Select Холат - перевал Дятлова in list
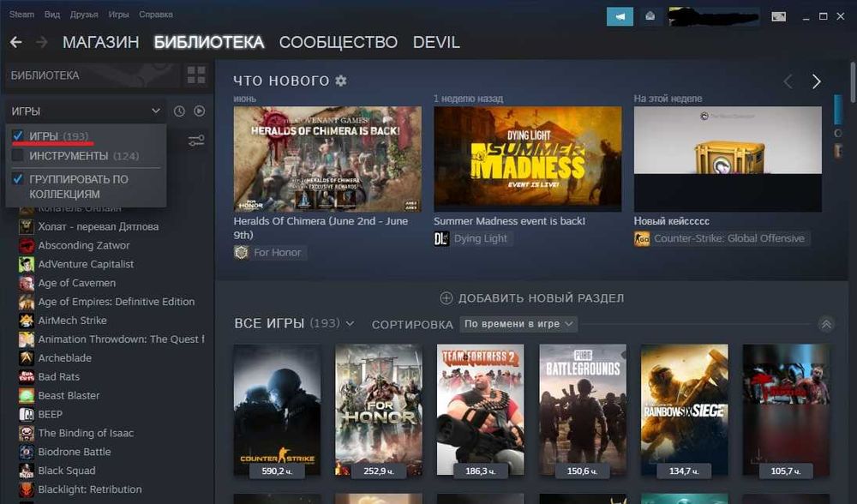 [99, 226]
